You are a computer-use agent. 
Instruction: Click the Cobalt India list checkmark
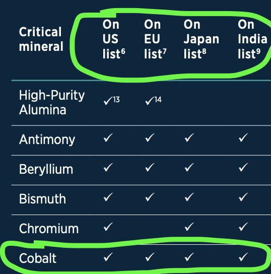(x=243, y=257)
